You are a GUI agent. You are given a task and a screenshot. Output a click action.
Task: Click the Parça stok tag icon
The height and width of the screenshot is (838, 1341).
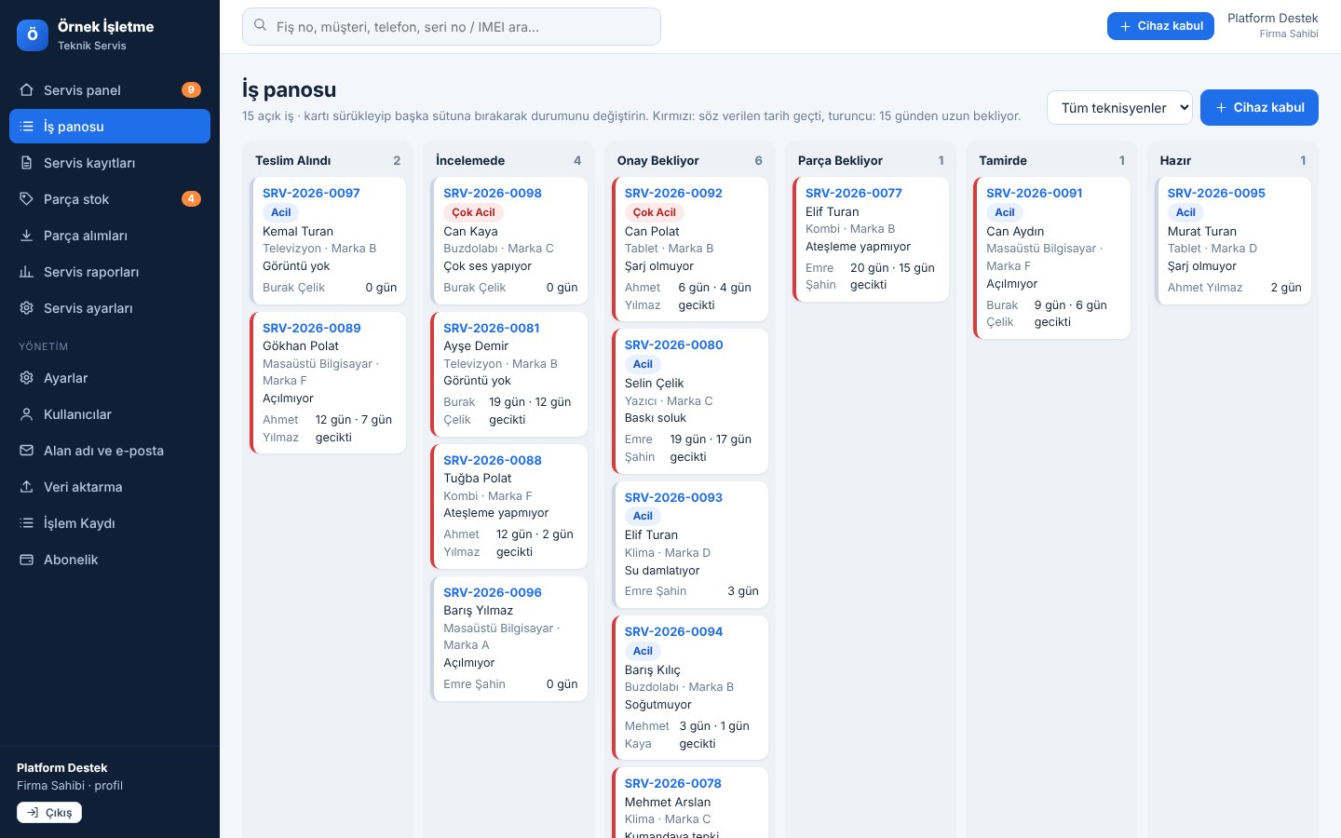pyautogui.click(x=27, y=199)
